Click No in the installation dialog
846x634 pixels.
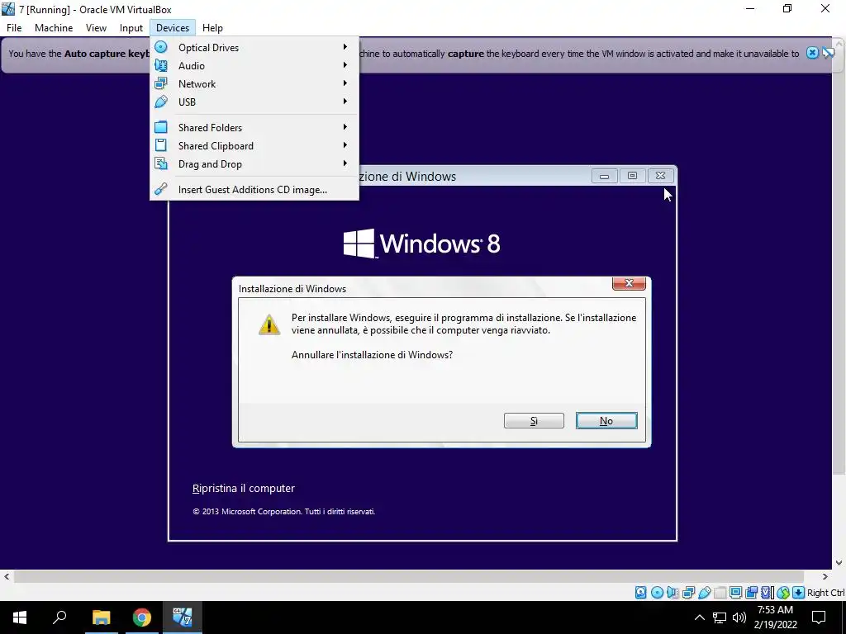tap(606, 420)
